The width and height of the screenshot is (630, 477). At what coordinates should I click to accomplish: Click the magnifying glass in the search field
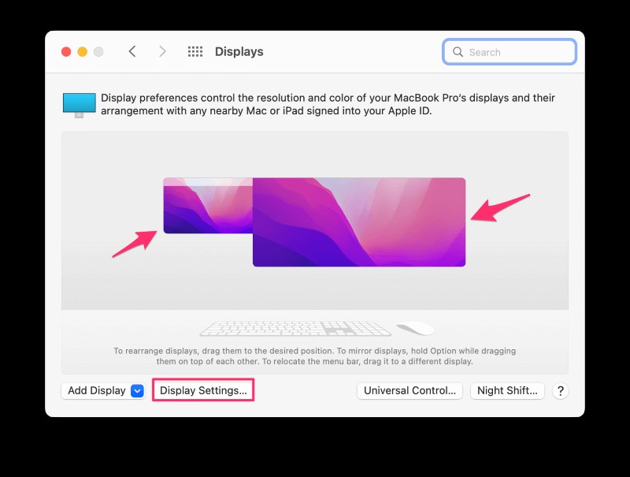(x=458, y=51)
